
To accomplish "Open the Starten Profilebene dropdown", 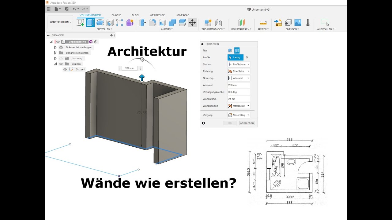I will [239, 64].
